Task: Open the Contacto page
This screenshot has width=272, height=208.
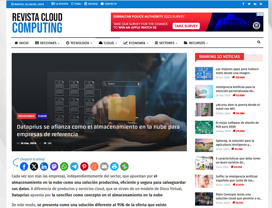Action: pos(108,4)
